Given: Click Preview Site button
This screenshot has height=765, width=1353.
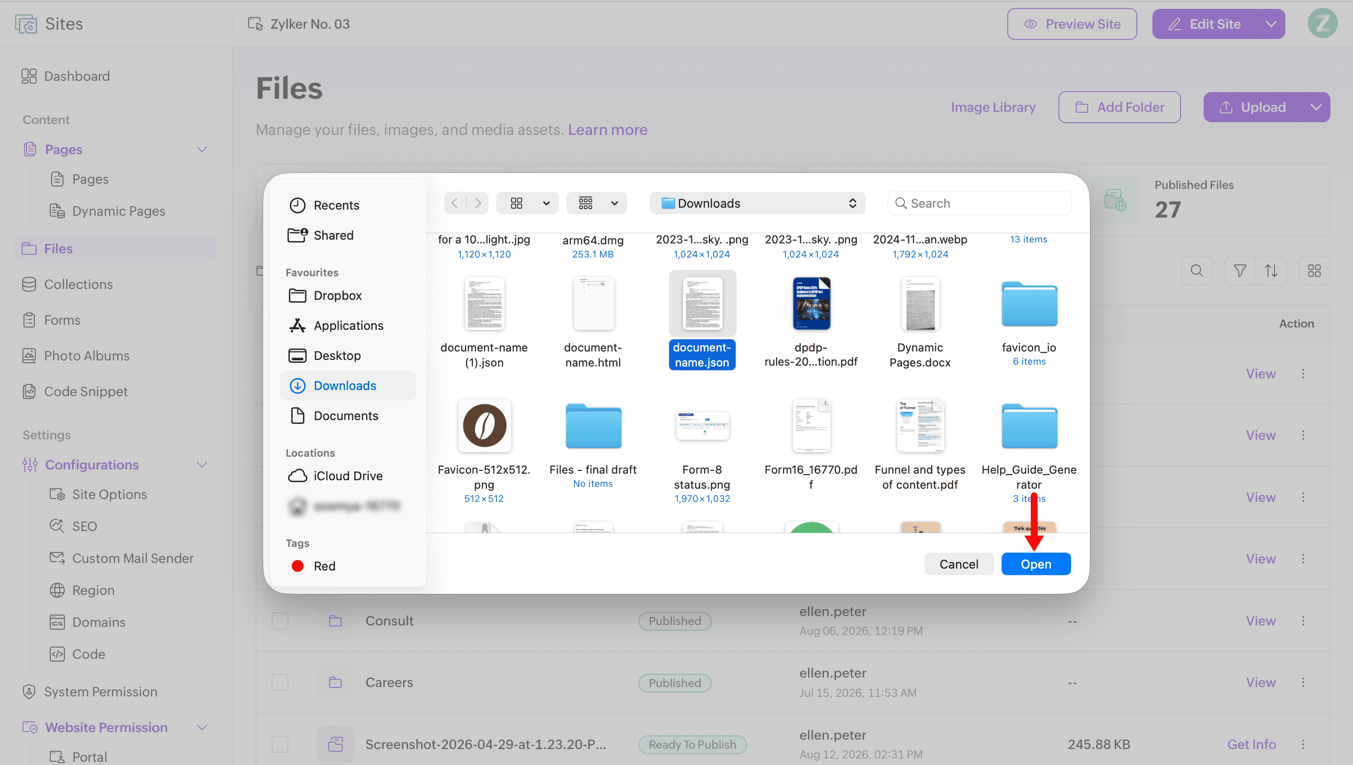Looking at the screenshot, I should [1072, 23].
